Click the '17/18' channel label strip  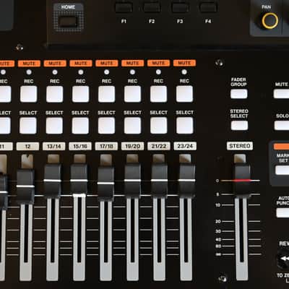point(106,146)
